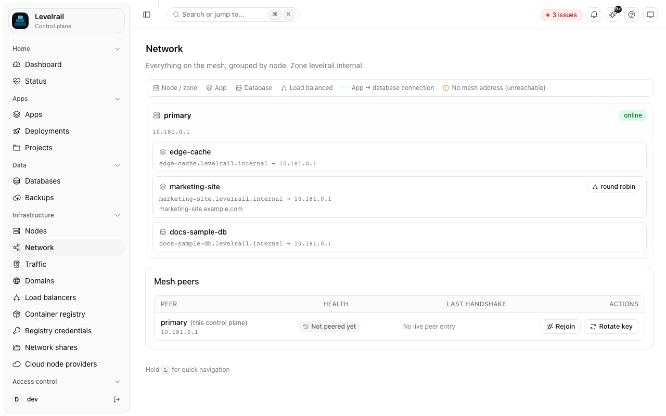Image resolution: width=666 pixels, height=416 pixels.
Task: Click the Databases cylinder icon
Action: pyautogui.click(x=17, y=181)
